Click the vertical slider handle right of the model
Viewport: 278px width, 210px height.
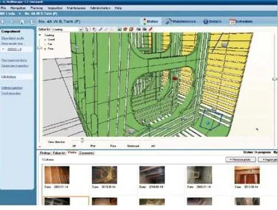(x=275, y=79)
